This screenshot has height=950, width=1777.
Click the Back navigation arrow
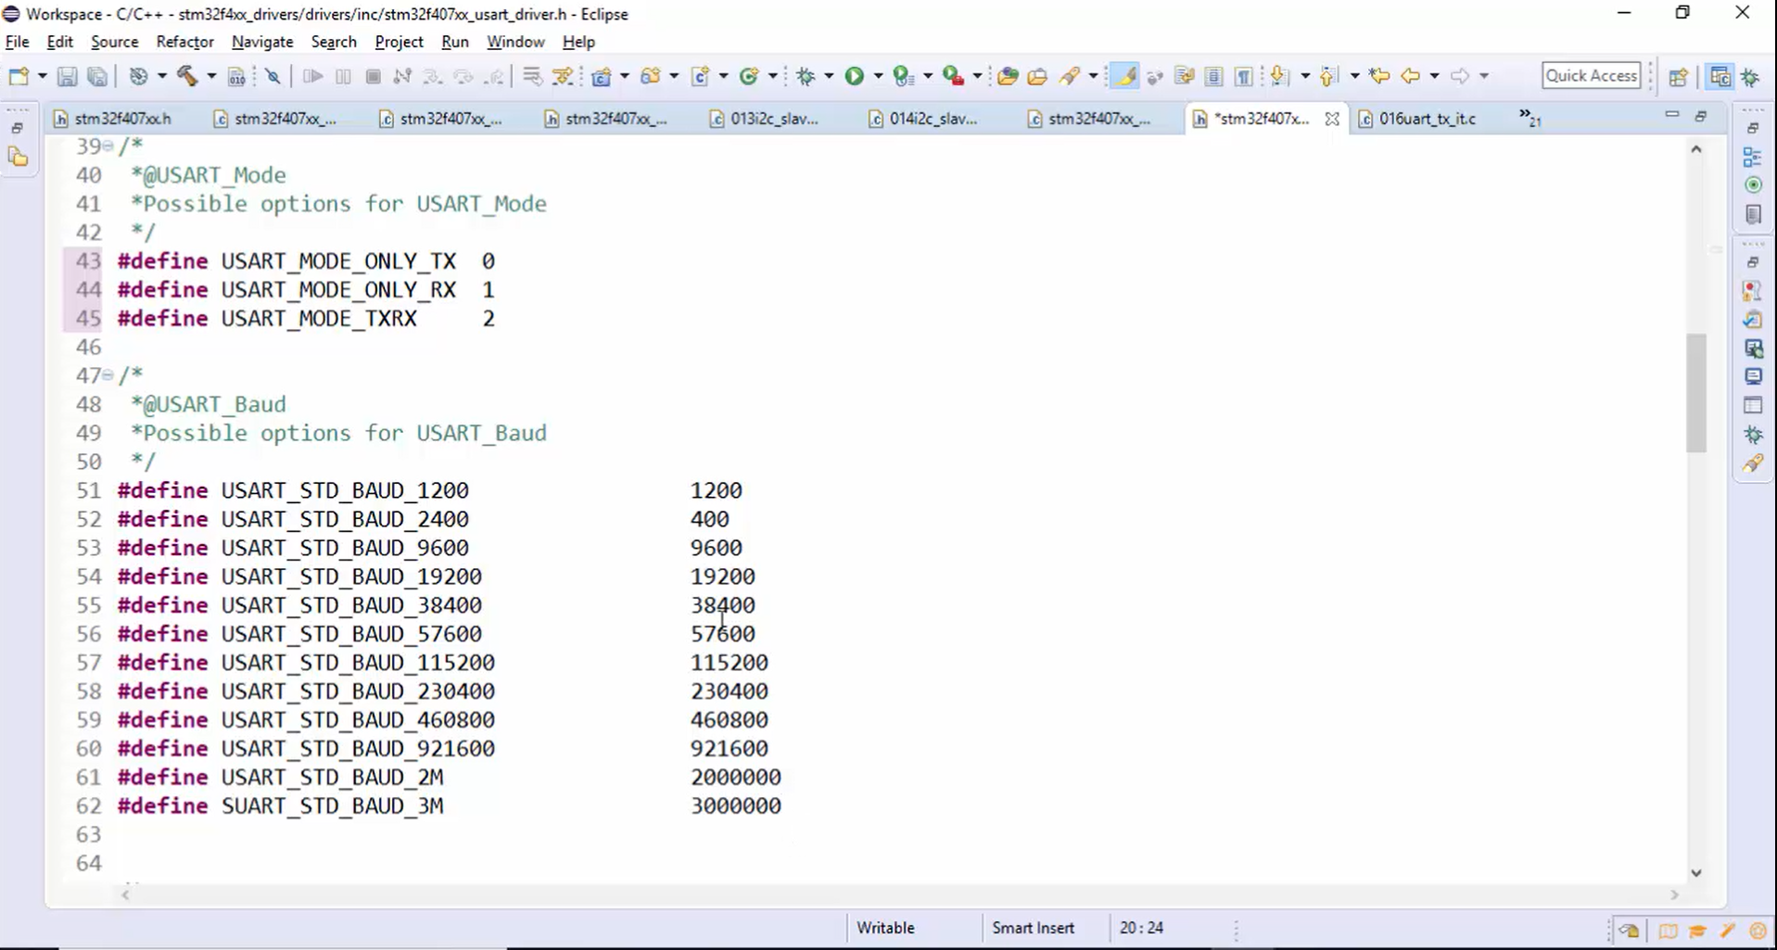(x=1410, y=76)
